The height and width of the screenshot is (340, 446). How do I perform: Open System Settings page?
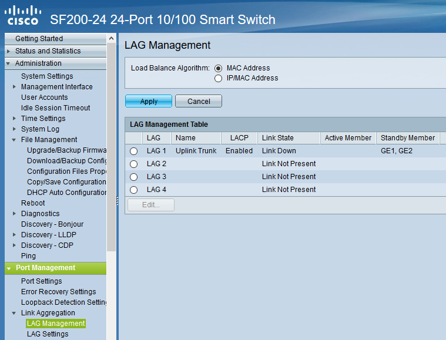pos(47,76)
